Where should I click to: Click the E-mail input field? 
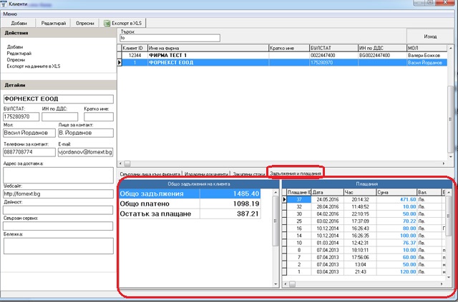(86, 152)
